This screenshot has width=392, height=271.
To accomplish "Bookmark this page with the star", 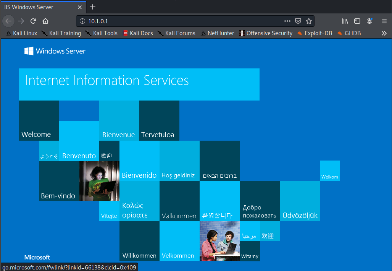I will click(309, 21).
